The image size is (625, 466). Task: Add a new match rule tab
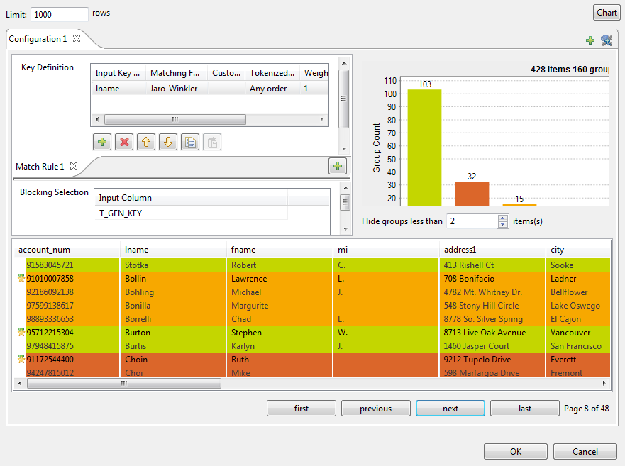point(338,166)
